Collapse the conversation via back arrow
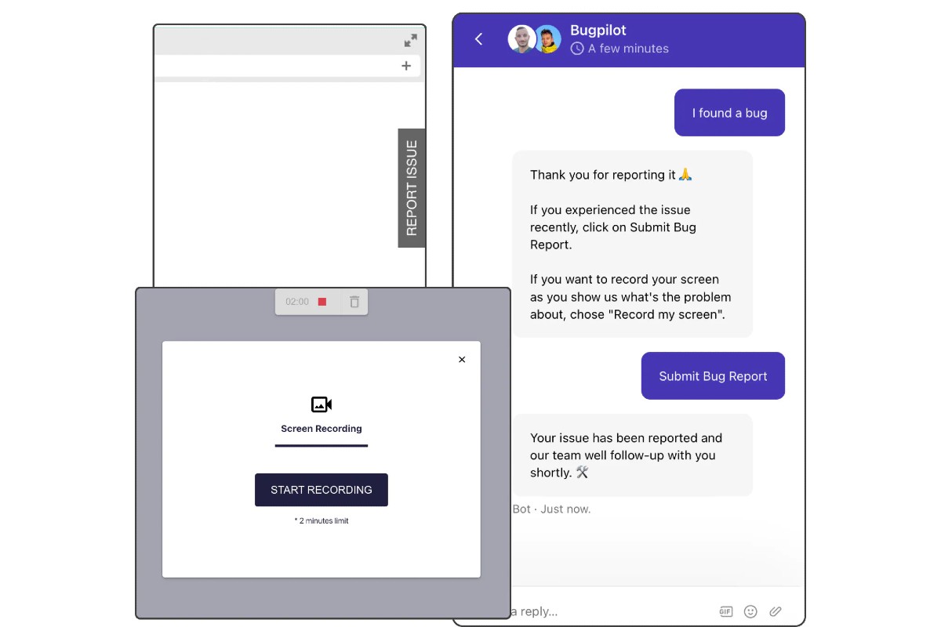 [478, 38]
